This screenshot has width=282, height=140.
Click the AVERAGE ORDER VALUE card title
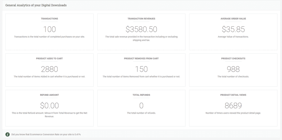[233, 19]
